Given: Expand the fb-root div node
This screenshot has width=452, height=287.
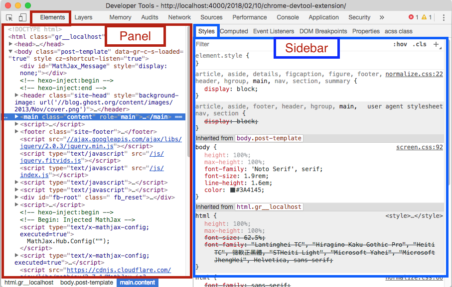Looking at the screenshot, I should click(16, 197).
